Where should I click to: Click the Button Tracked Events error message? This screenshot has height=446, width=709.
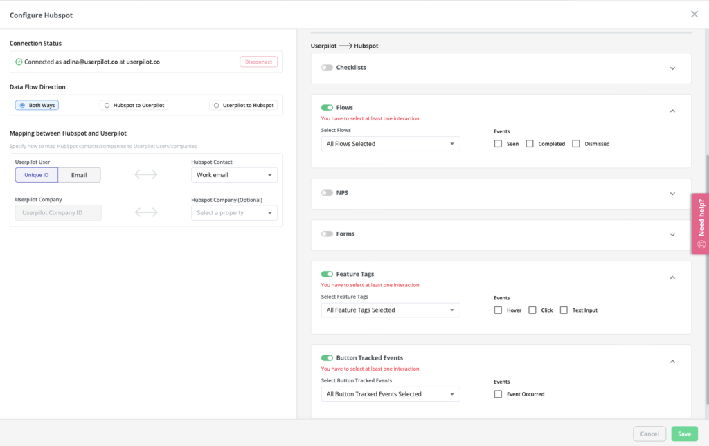coord(371,369)
